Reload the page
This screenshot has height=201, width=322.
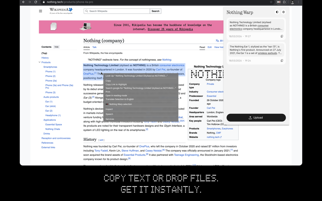coord(36,2)
